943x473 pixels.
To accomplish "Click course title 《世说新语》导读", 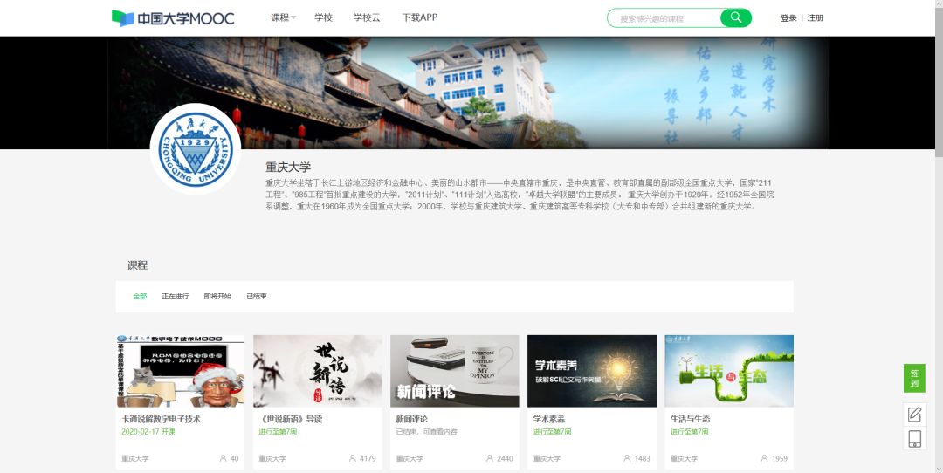I will (x=291, y=419).
